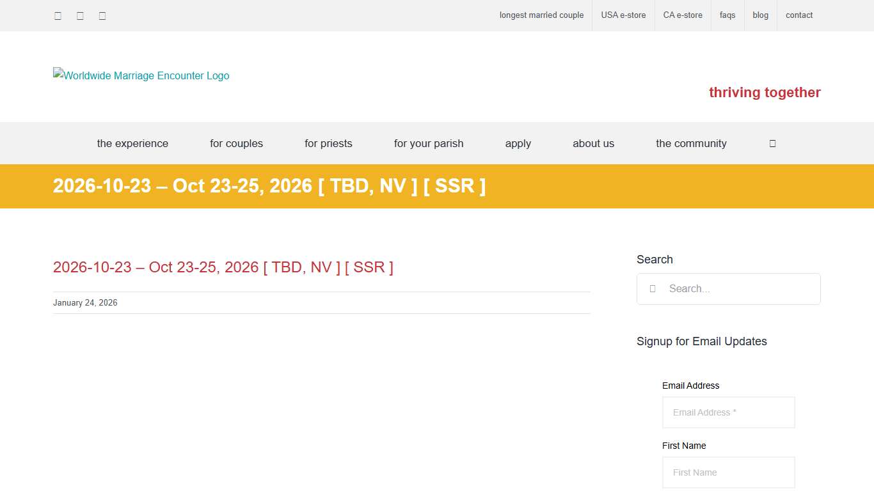Click the third social icon in top bar
The width and height of the screenshot is (874, 491).
click(x=102, y=16)
